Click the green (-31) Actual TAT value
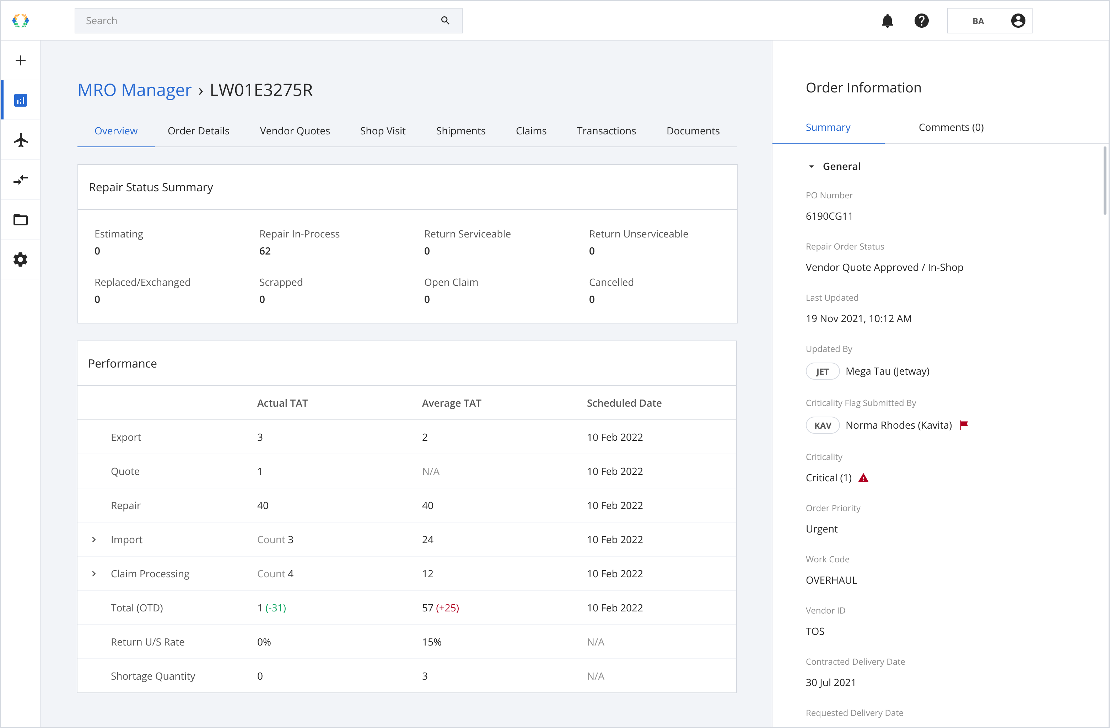Screen dimensions: 1110x728 pos(276,607)
